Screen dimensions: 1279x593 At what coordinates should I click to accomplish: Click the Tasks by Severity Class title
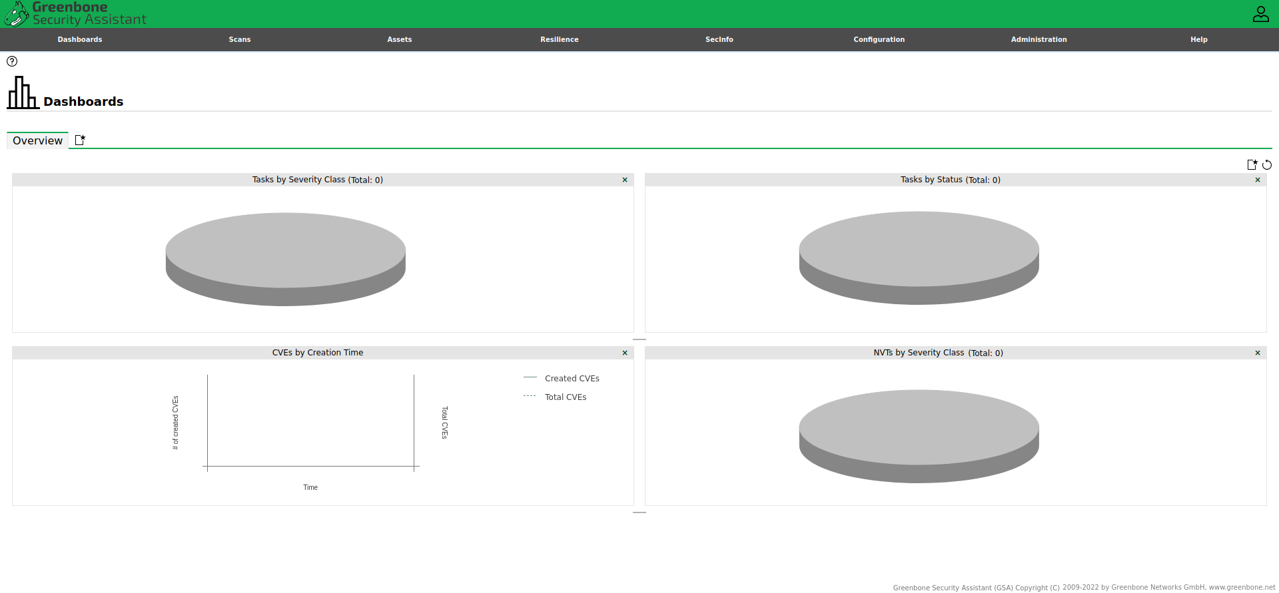(317, 180)
